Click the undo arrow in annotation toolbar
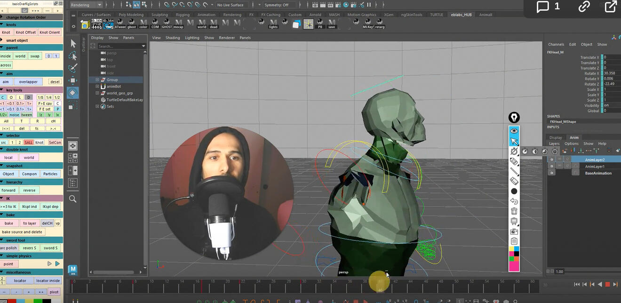Viewport: 621px width, 303px height. pyautogui.click(x=514, y=201)
